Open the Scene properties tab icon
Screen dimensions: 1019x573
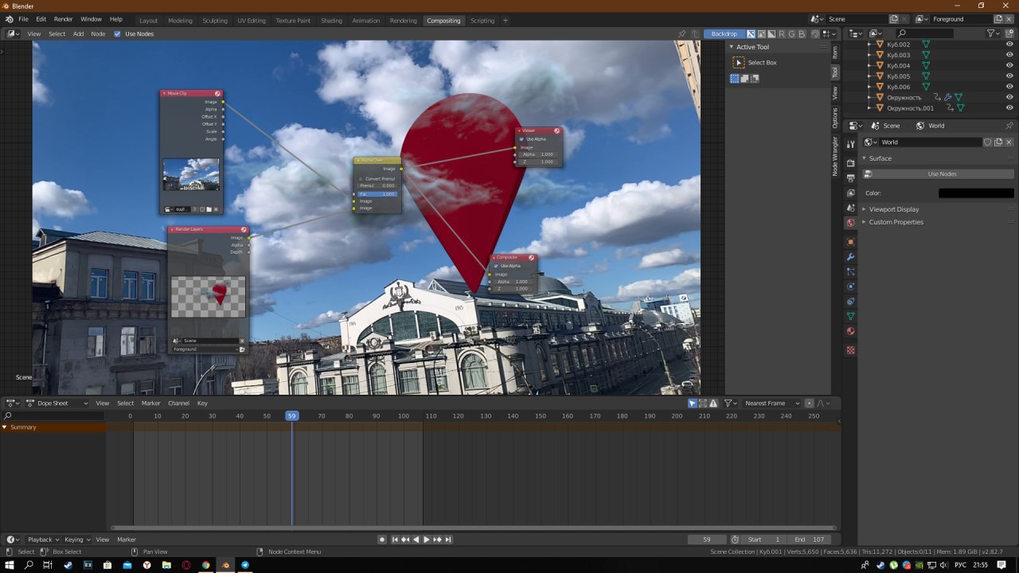click(x=850, y=208)
